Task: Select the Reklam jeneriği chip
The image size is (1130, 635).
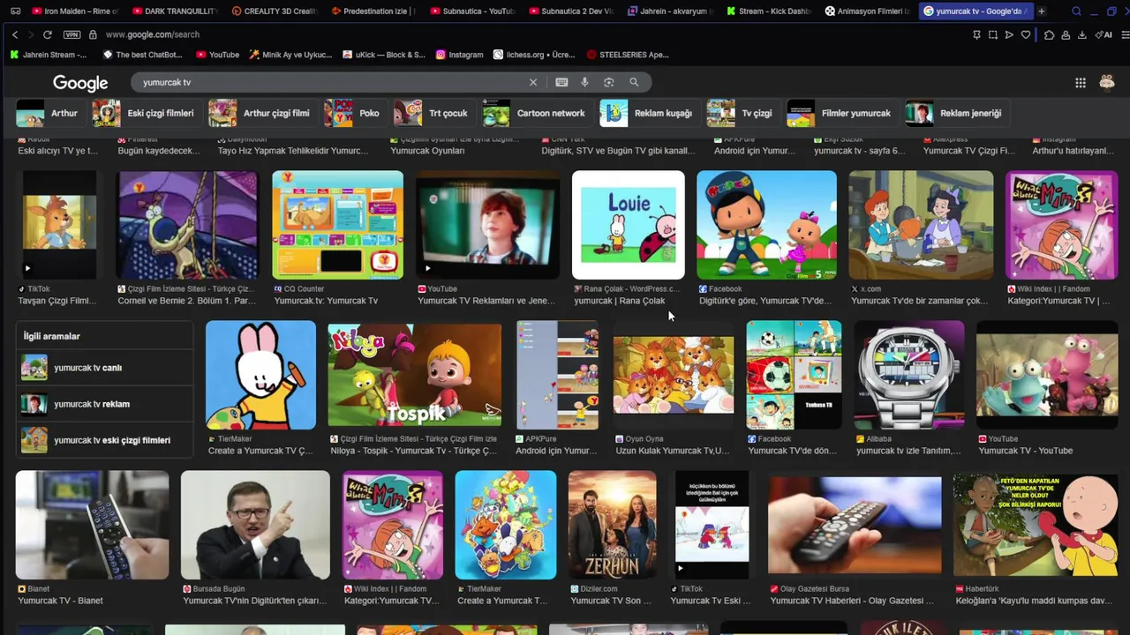Action: pos(957,113)
